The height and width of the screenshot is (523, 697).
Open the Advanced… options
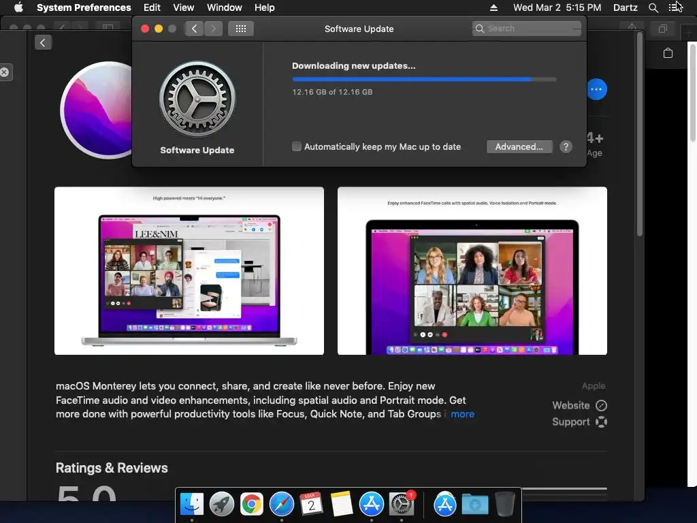(x=519, y=147)
